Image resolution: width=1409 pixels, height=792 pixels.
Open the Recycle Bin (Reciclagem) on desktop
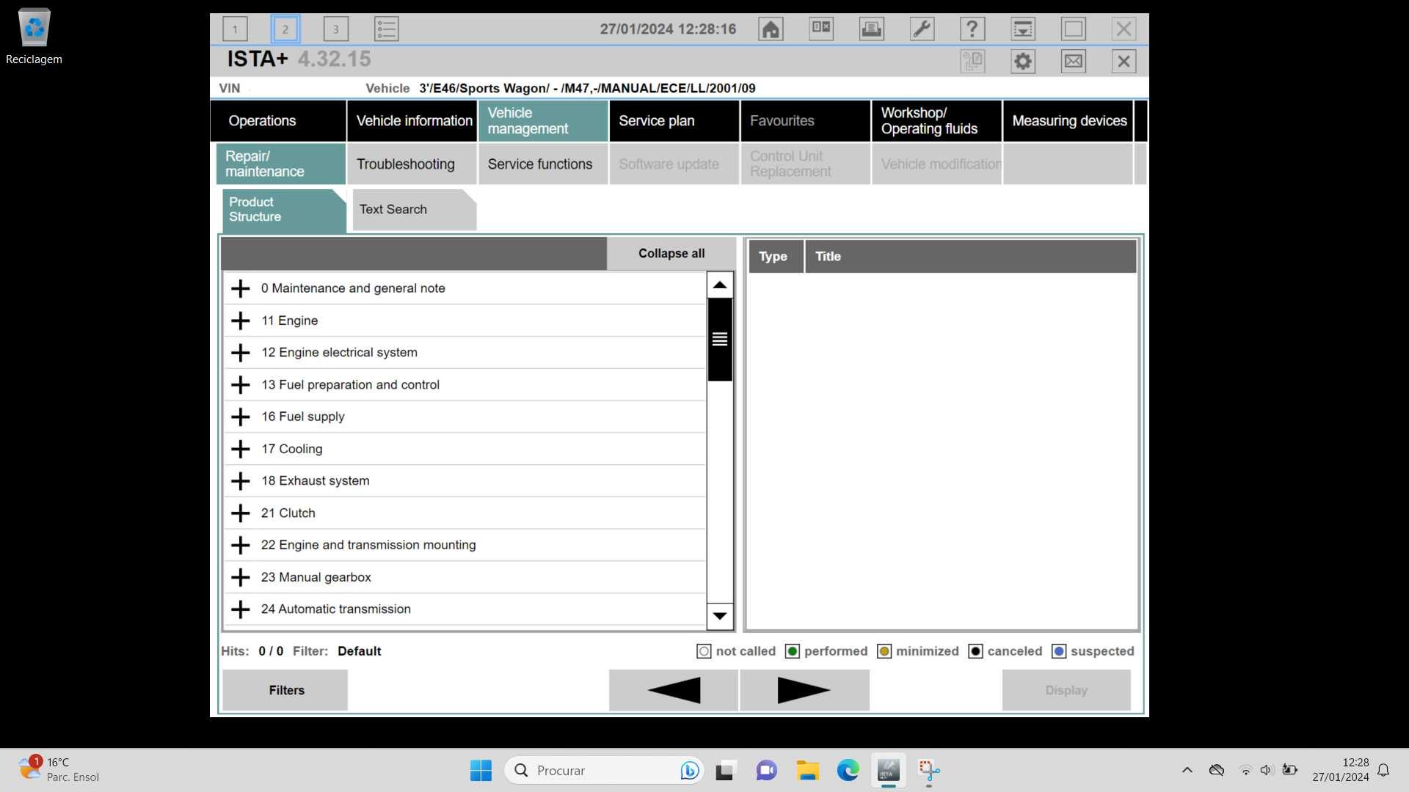pos(34,37)
